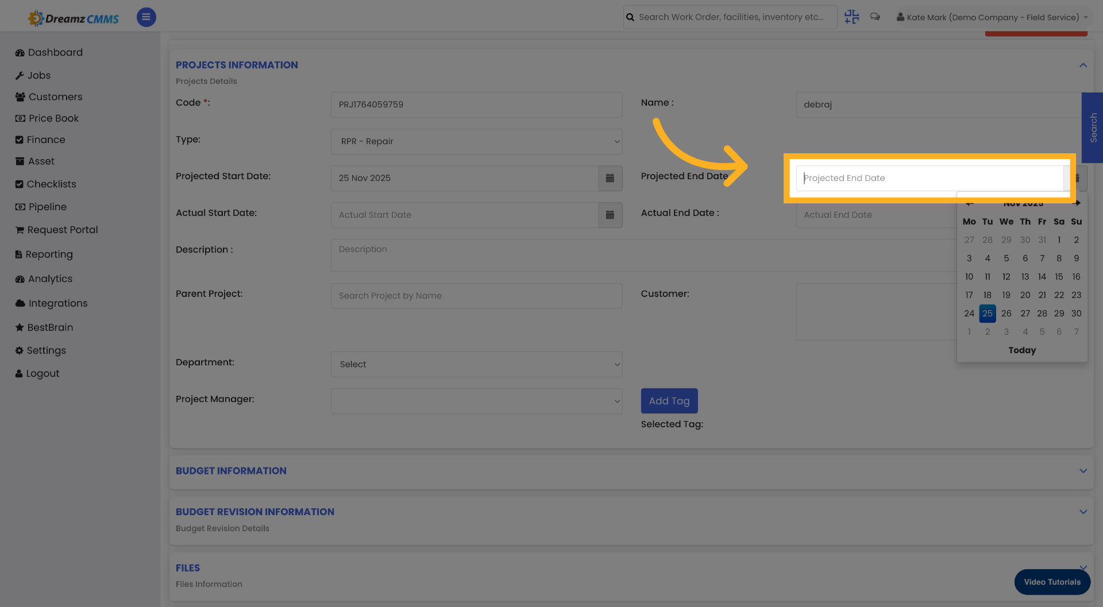This screenshot has width=1103, height=607.
Task: Open the Integrations menu item
Action: pyautogui.click(x=58, y=303)
